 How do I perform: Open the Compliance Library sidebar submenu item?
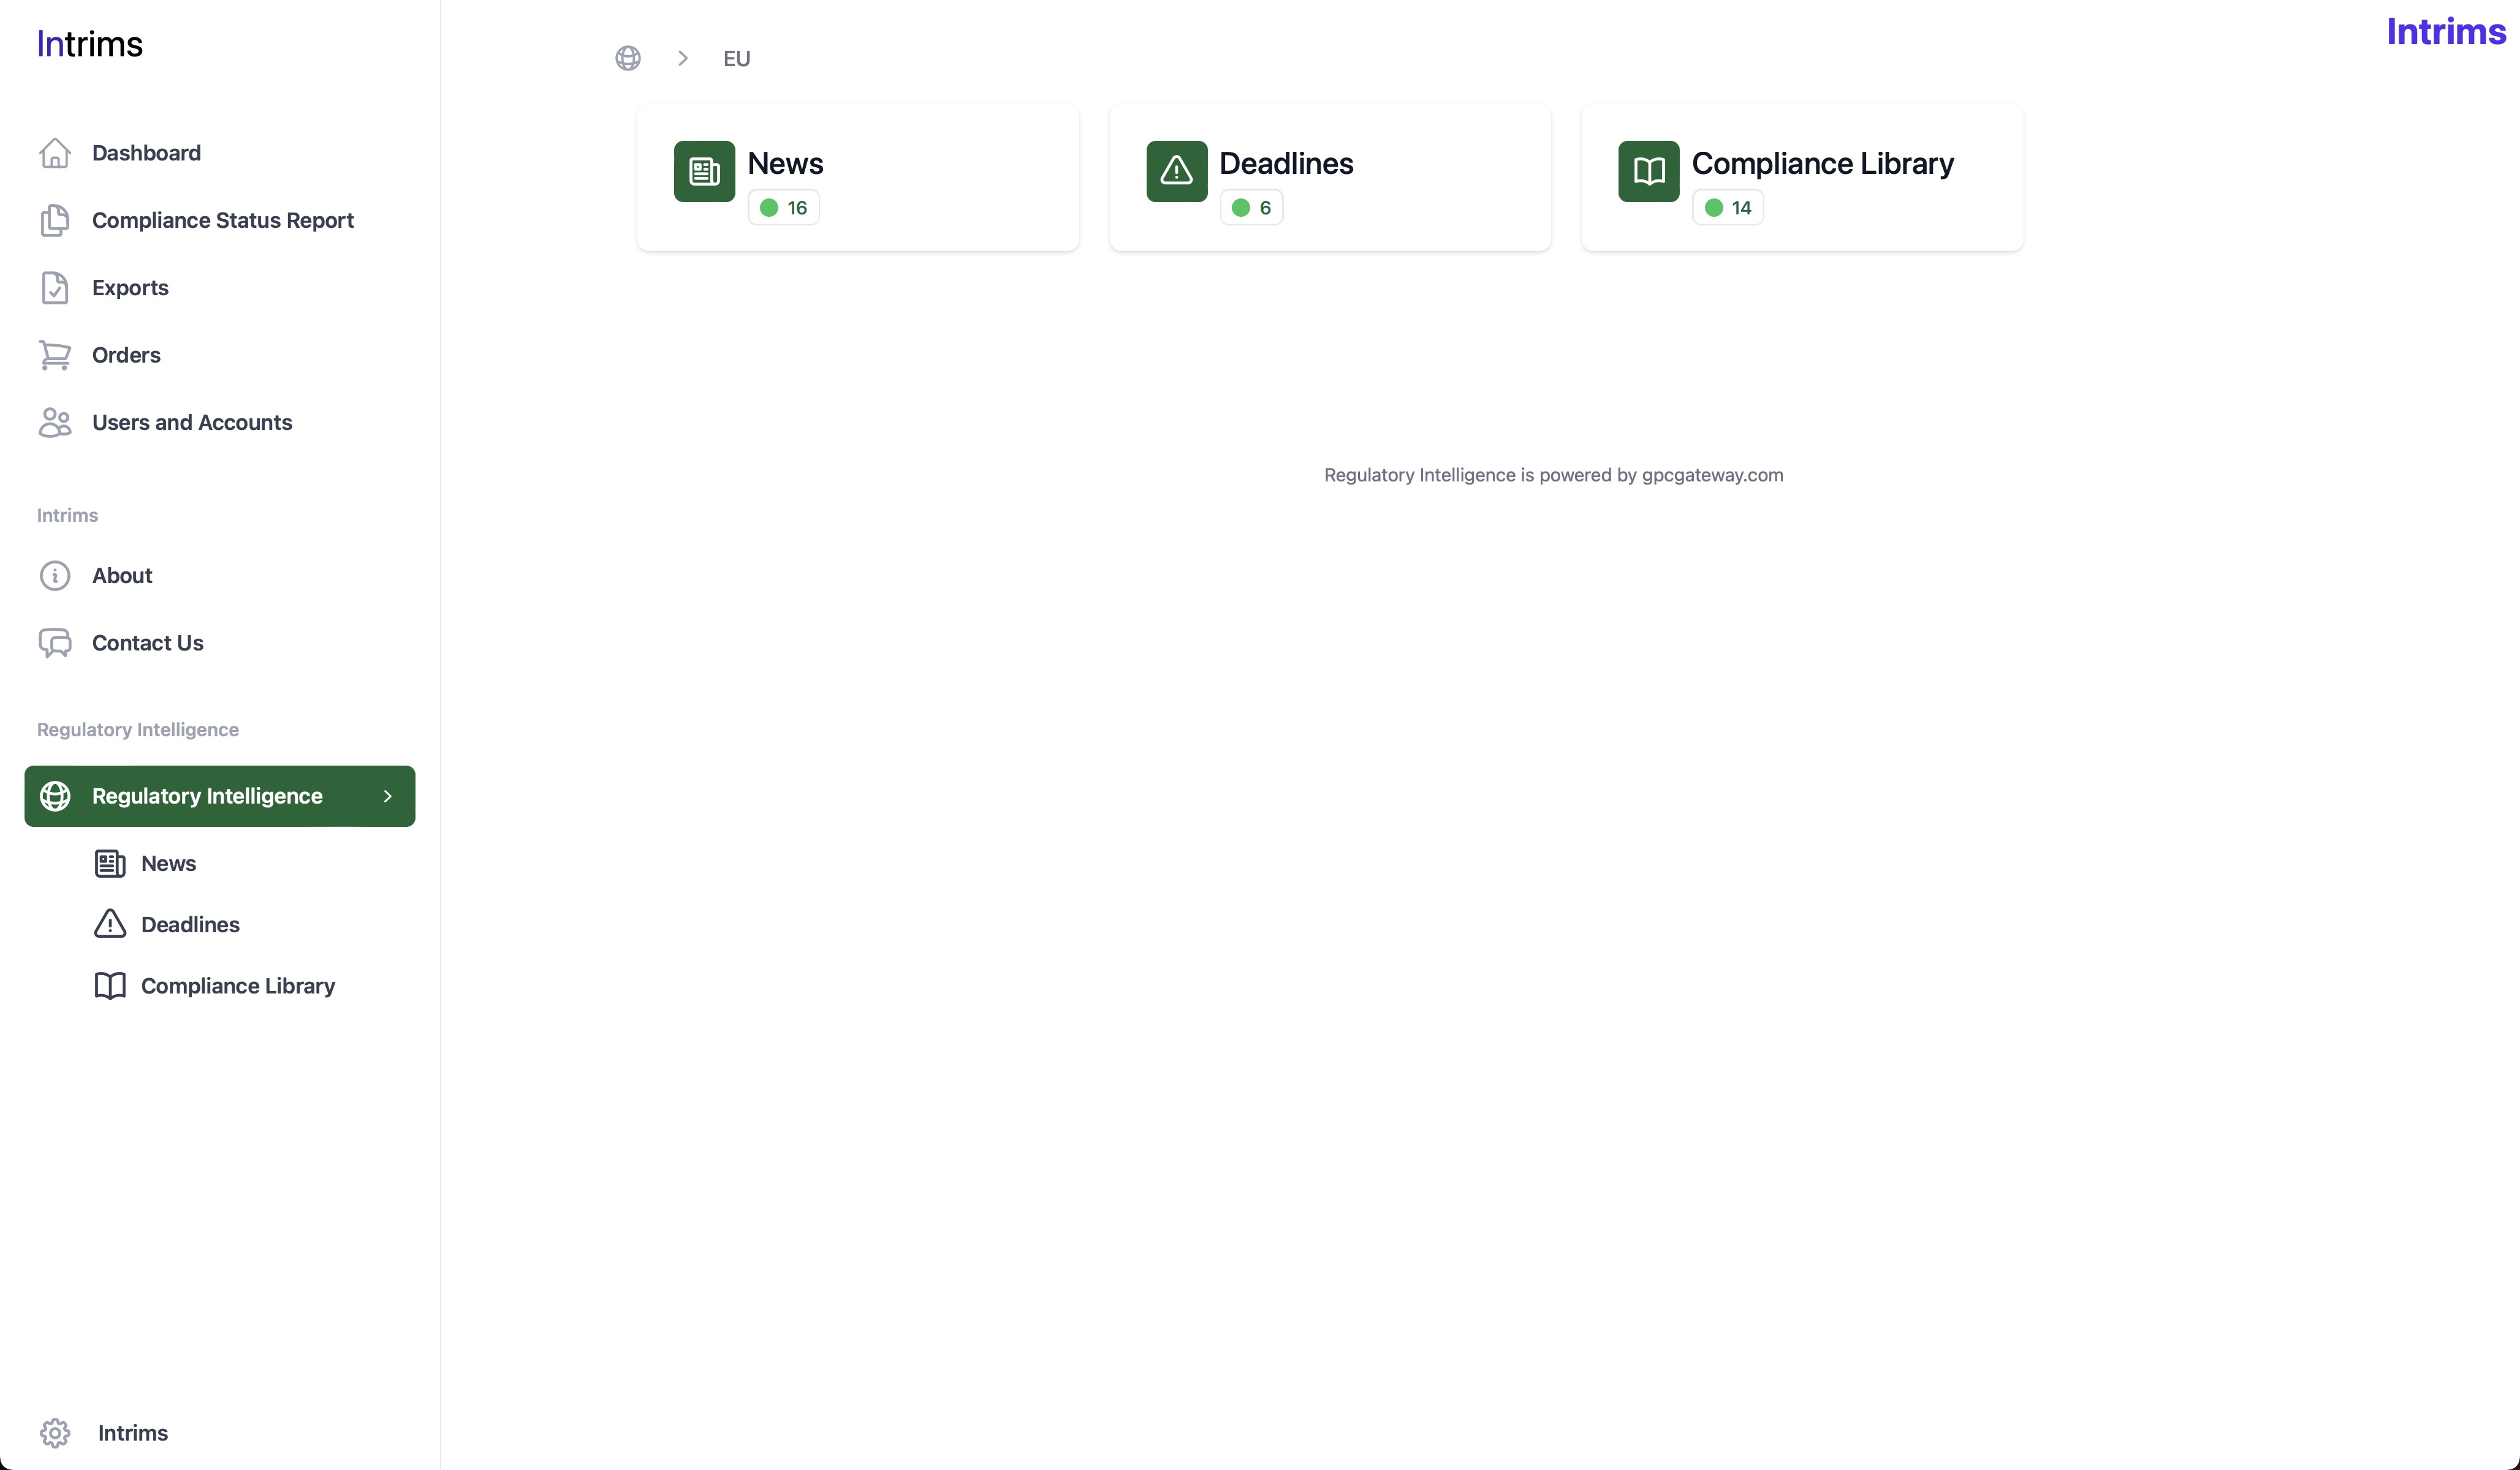tap(237, 986)
